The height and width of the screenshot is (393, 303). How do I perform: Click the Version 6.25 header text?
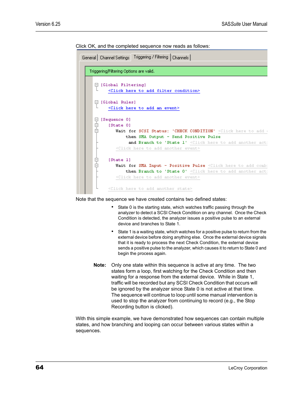tap(48, 24)
